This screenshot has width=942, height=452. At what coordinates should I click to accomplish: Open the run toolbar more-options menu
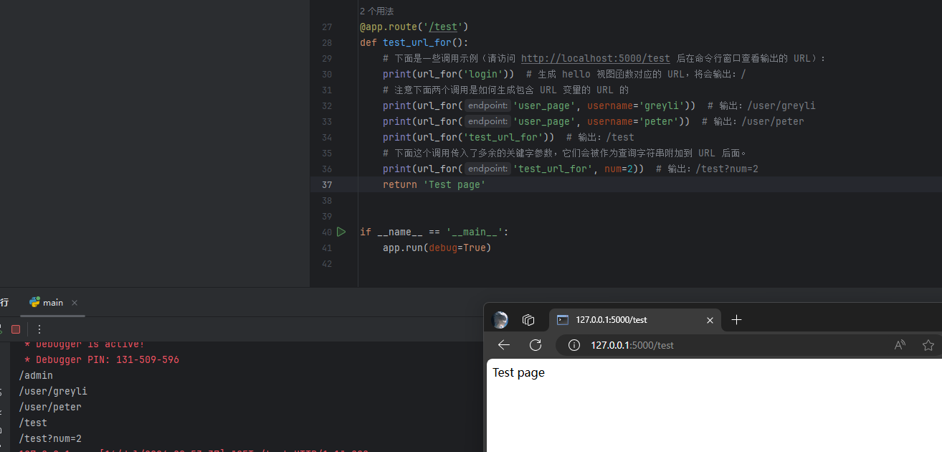click(x=39, y=329)
